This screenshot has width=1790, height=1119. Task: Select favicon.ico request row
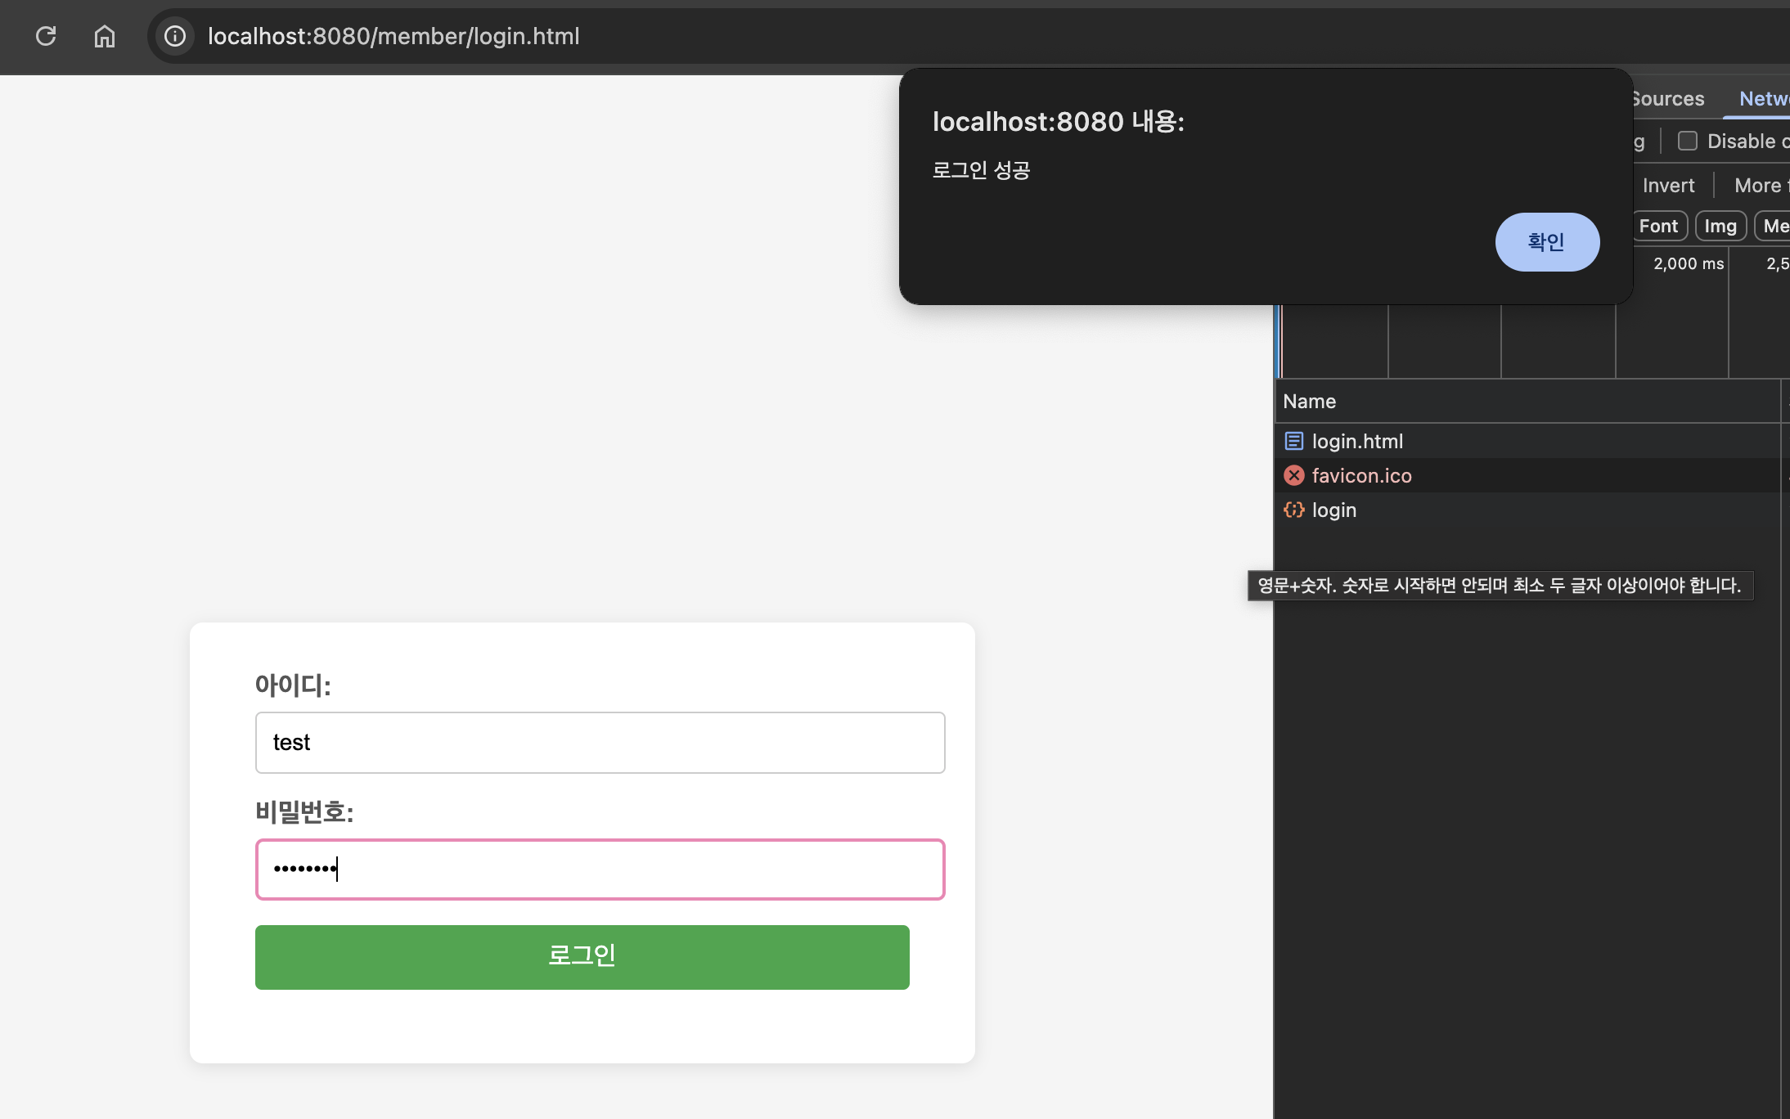[1362, 475]
